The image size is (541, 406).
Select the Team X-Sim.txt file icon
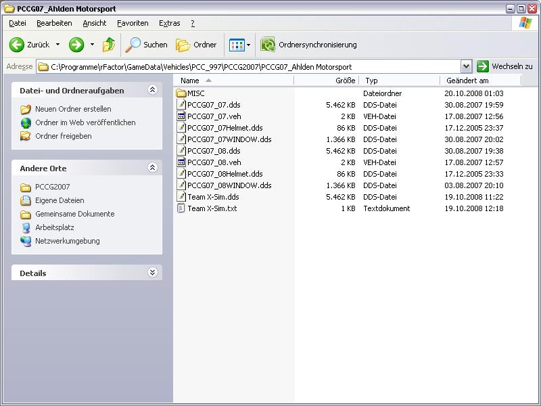pyautogui.click(x=181, y=208)
